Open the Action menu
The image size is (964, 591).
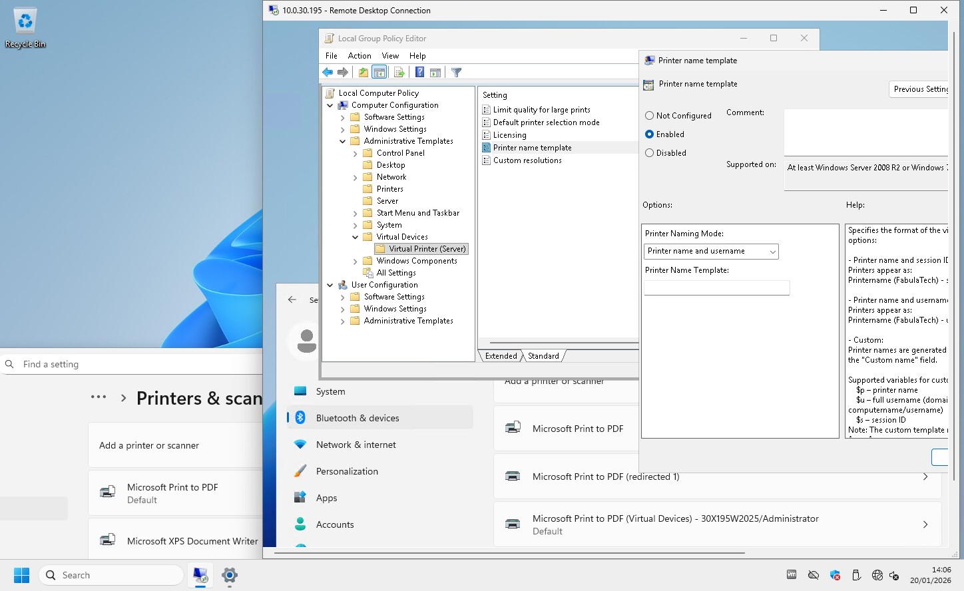360,56
